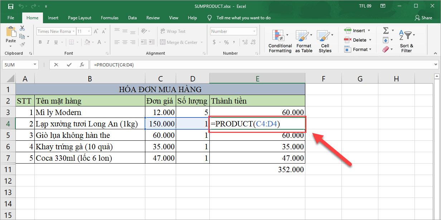Select the AutoSum sigma icon
441x220 pixels.
[x=386, y=30]
